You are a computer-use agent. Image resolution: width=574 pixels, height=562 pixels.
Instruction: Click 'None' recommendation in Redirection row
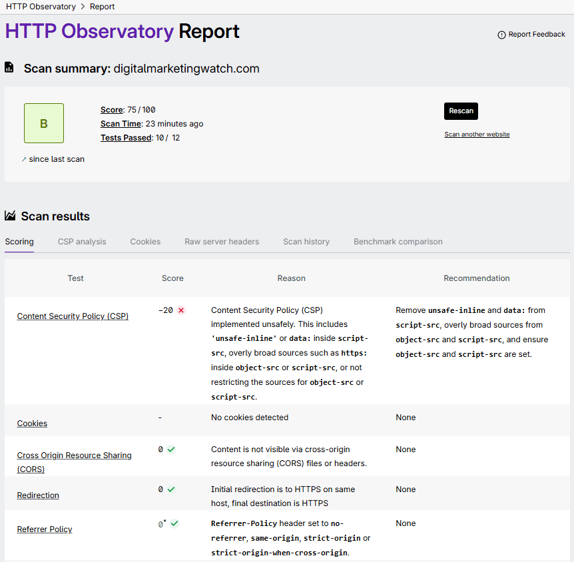[406, 489]
